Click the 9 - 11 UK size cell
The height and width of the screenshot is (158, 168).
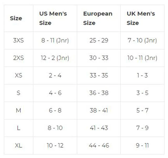(142, 145)
